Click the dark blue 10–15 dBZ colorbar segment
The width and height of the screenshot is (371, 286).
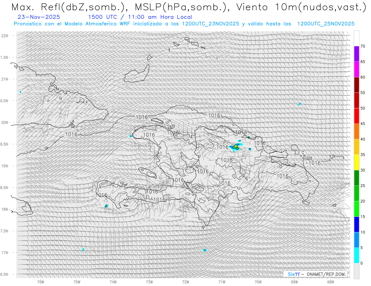tap(356, 224)
